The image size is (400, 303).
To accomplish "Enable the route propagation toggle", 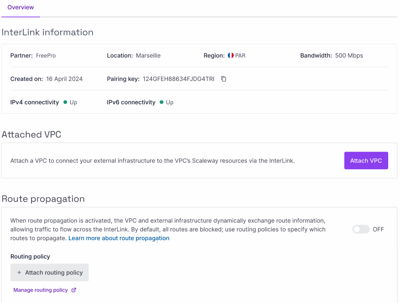I will pyautogui.click(x=362, y=229).
